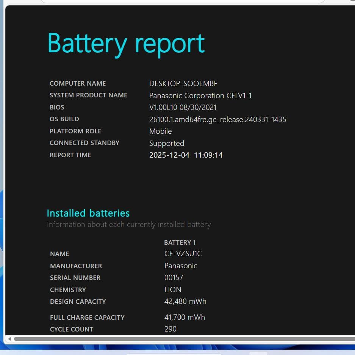
Task: Click the 41,700 mWh full charge capacity
Action: coord(185,317)
